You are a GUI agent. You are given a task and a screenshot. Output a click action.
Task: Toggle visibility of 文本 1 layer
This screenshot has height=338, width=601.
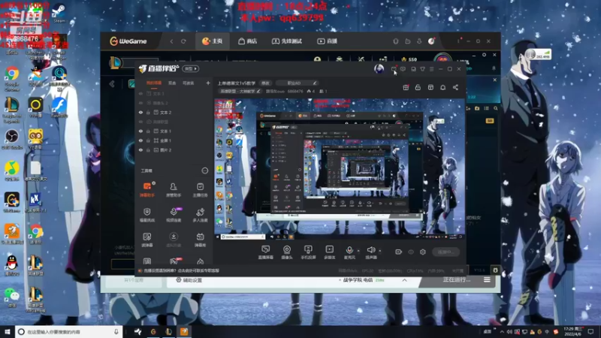tap(140, 131)
